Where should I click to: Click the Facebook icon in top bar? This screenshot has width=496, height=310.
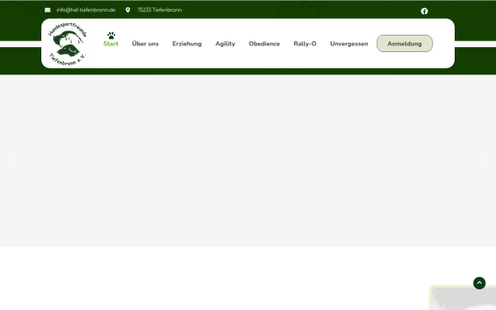click(x=424, y=11)
